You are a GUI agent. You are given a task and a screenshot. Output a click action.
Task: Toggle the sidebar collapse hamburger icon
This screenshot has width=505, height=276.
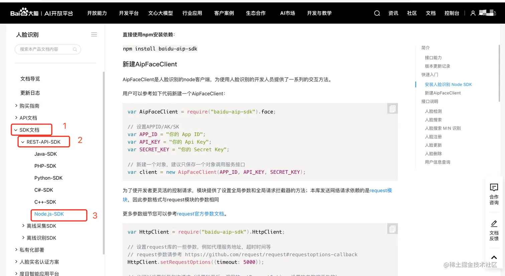[x=94, y=34]
